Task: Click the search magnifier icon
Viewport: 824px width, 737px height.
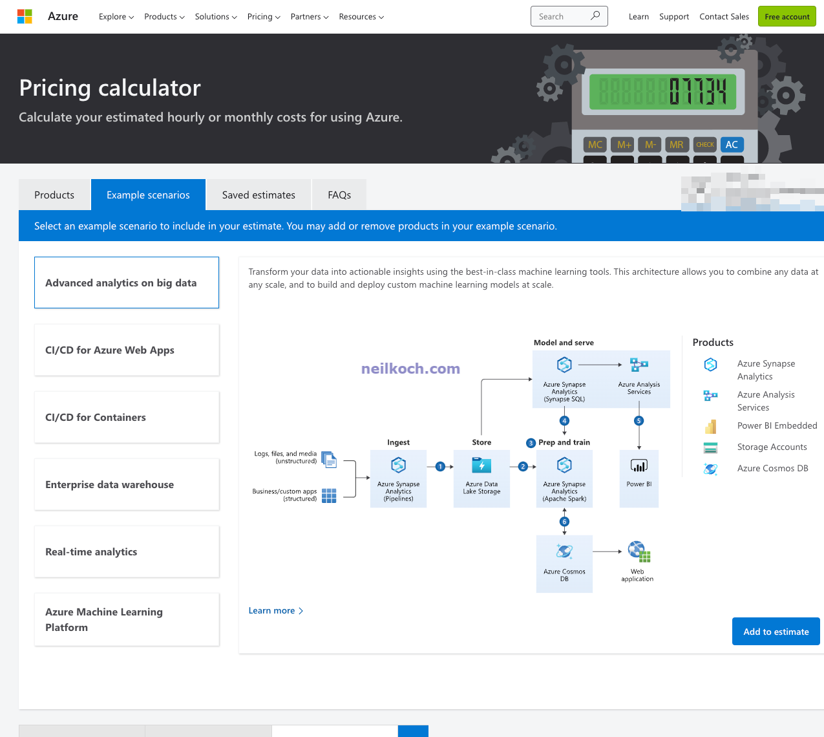Action: click(595, 16)
